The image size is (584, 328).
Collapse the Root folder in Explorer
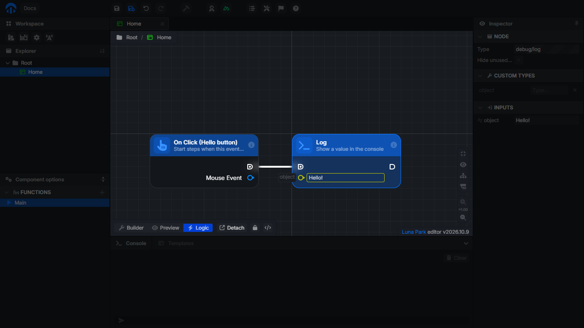click(8, 63)
